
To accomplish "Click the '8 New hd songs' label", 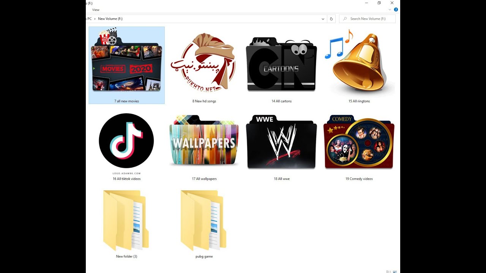I will pyautogui.click(x=204, y=101).
